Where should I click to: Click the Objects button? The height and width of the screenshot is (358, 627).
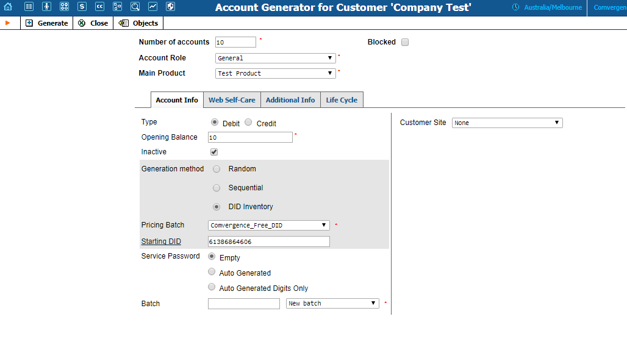138,23
